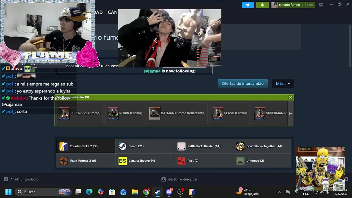This screenshot has width=352, height=198.
Task: Click date 2/3/2026 in system tray
Action: point(341,194)
